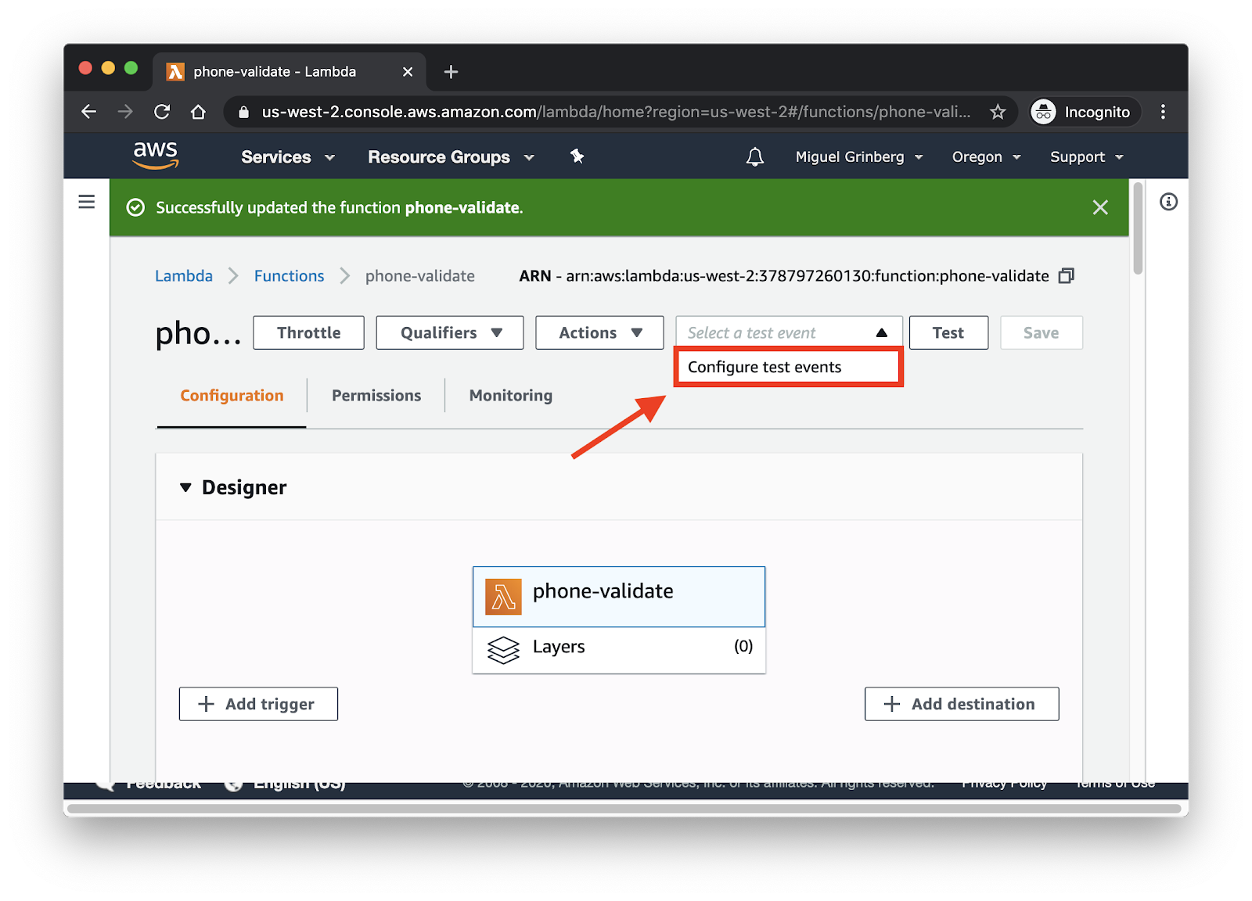Screen dimensions: 1252x901
Task: Collapse the Designer section
Action: [x=185, y=487]
